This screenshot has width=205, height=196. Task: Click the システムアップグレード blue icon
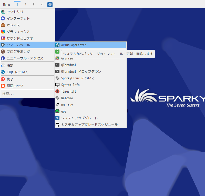click(57, 118)
